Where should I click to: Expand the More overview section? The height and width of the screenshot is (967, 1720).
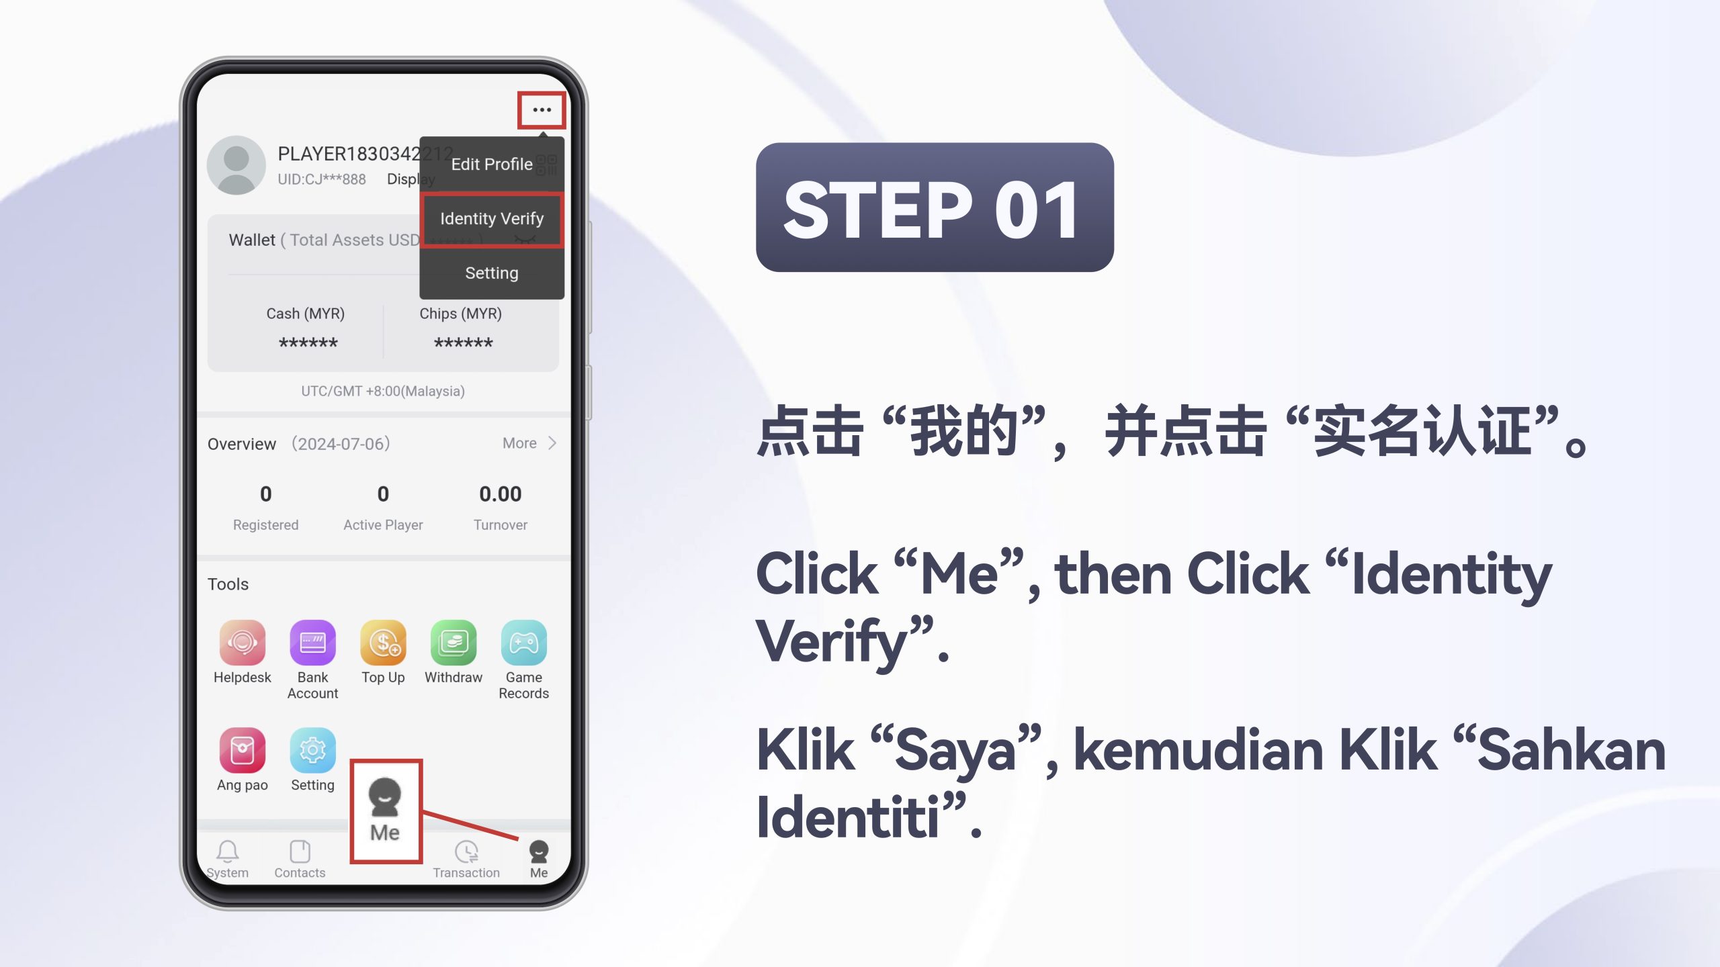tap(529, 443)
